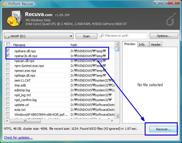Screen dimensions: 182x143
Task: Open the Options dialog
Action: point(164,36)
